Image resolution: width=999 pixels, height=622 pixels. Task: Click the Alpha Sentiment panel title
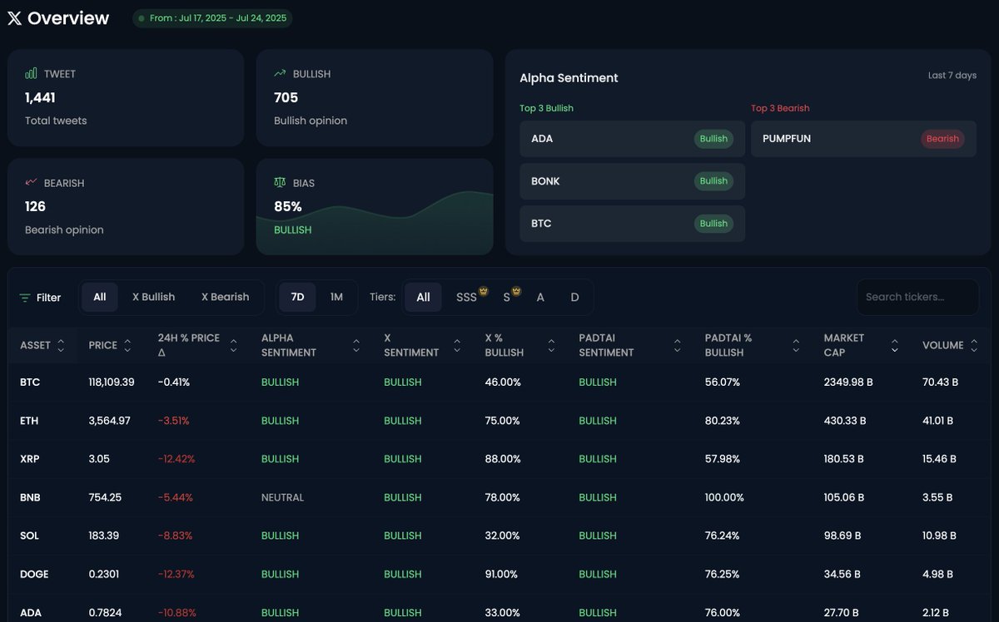[x=569, y=78]
